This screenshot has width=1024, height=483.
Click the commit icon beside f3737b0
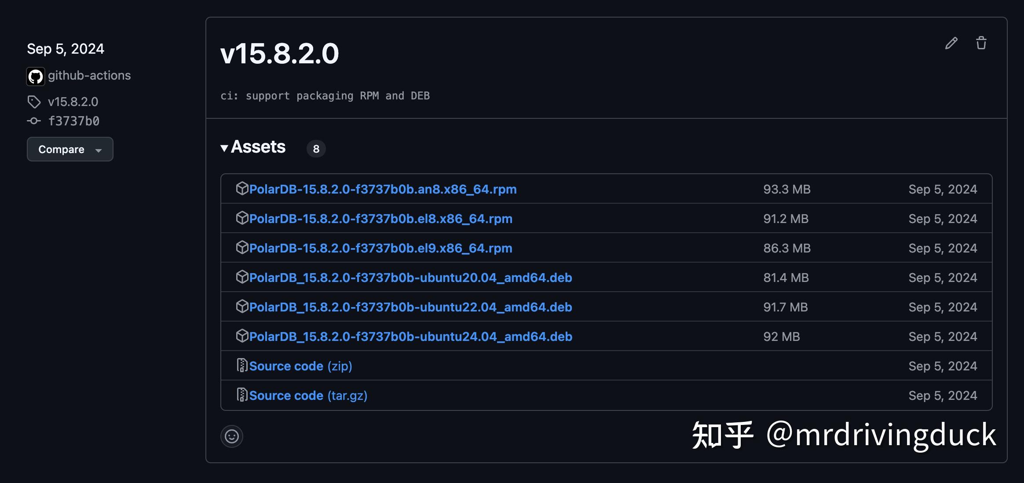coord(34,121)
